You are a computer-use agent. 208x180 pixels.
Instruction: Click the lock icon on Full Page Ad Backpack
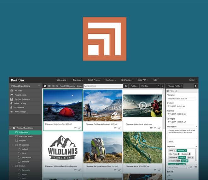coord(119,128)
